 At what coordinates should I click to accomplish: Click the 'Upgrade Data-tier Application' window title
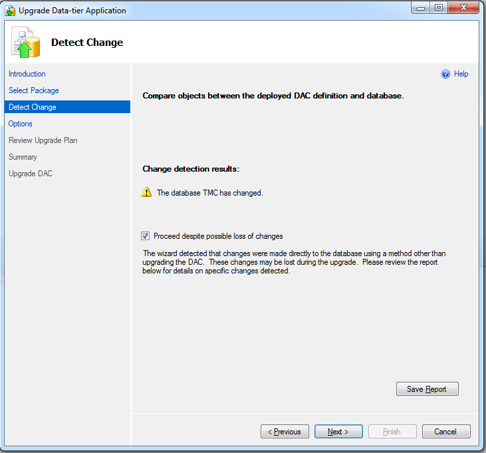point(72,11)
